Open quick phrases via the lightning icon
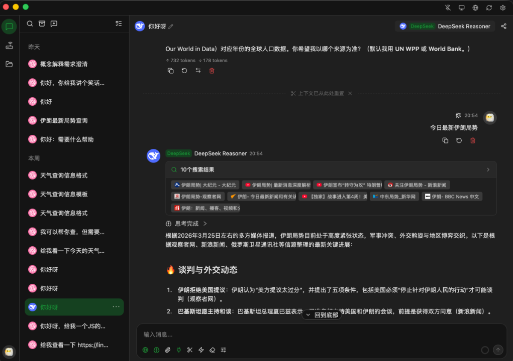This screenshot has height=361, width=513. 200,350
